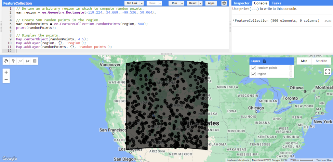Open the settings gear menu
Image resolution: width=333 pixels, height=162 pixels.
(x=224, y=3)
